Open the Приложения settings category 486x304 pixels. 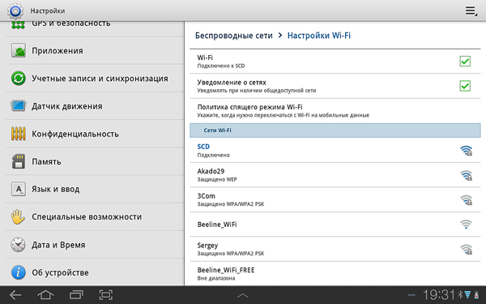coord(95,50)
